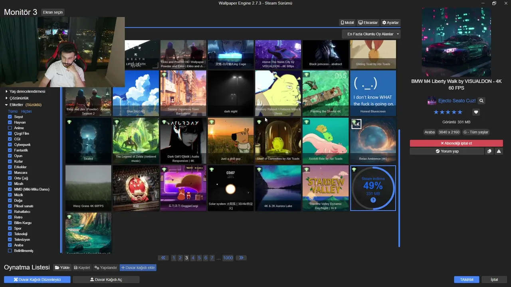Click trophy badge on Stardew Valley tile
This screenshot has height=287, width=511.
tap(307, 169)
